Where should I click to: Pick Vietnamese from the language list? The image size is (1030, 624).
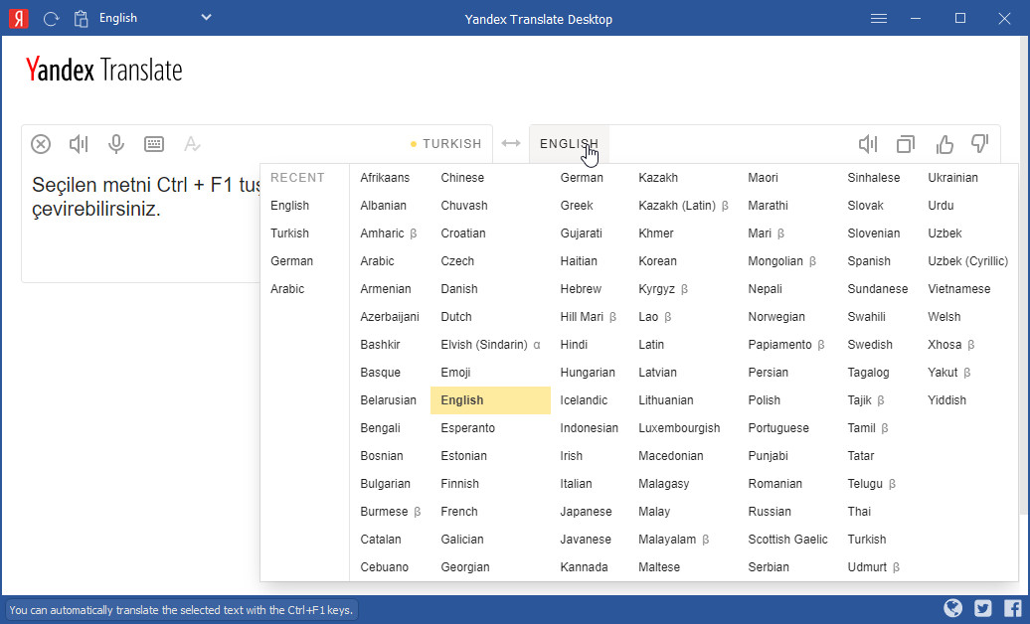tap(959, 288)
